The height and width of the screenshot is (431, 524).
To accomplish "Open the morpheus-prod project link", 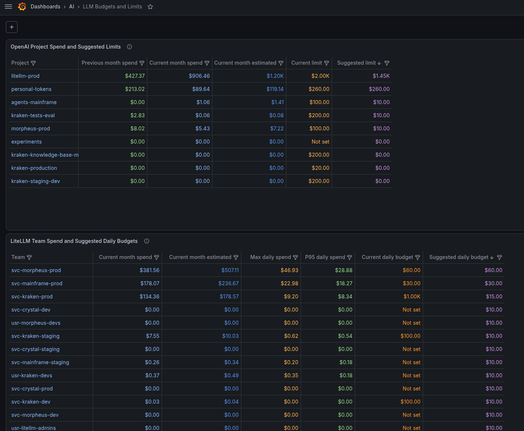I will (31, 129).
